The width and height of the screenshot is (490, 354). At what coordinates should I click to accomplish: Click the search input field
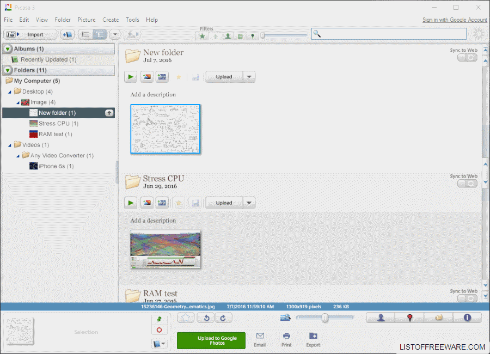click(389, 34)
